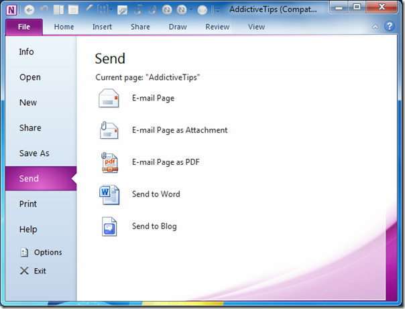This screenshot has width=405, height=309.
Task: Click the pdf icon for emailing page
Action: click(x=109, y=162)
